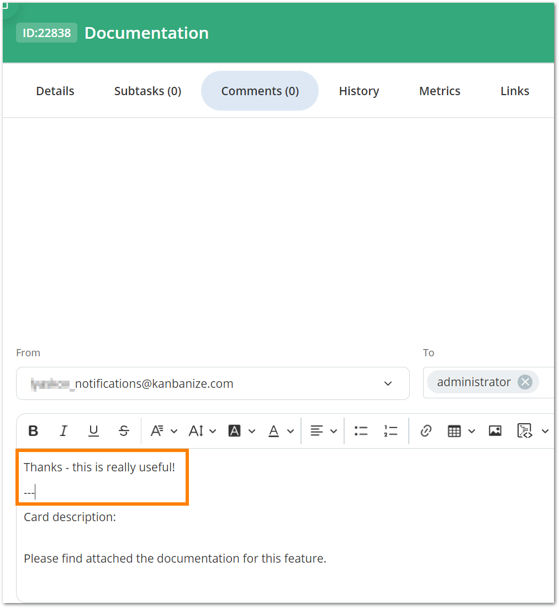Screen dimensions: 559x608
Task: Apply strikethrough formatting
Action: [124, 430]
